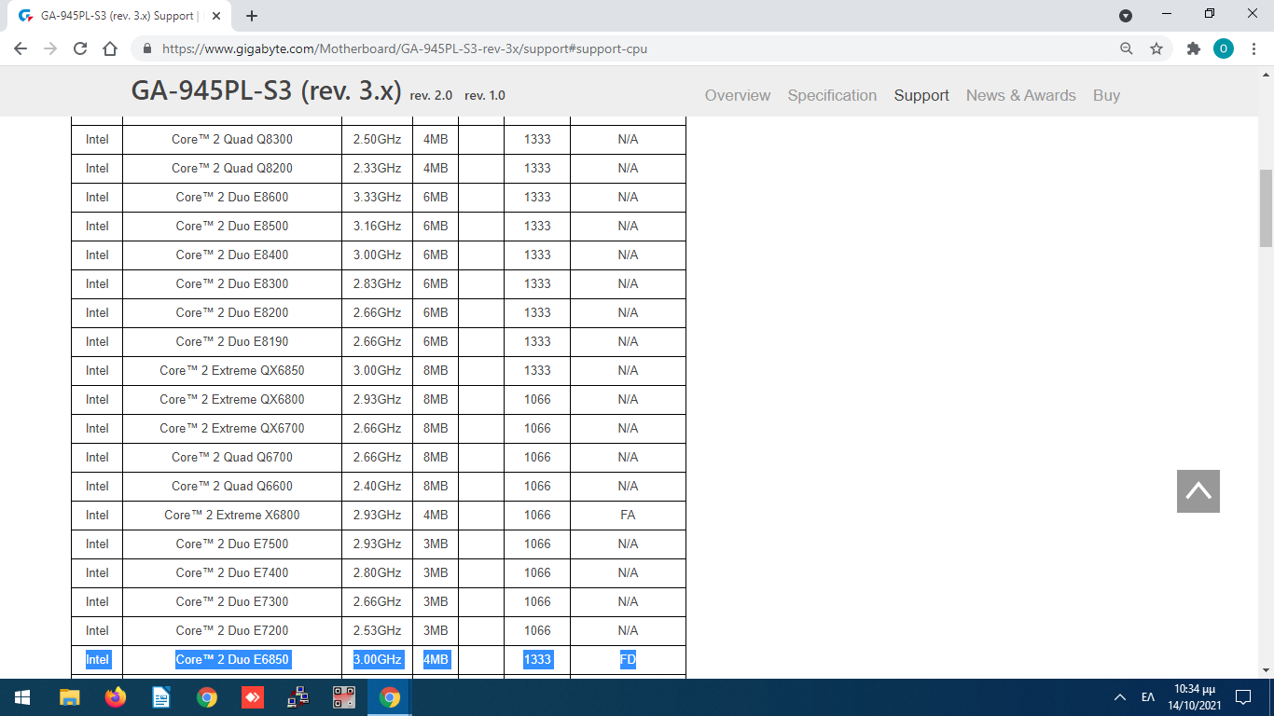Open the Support section
The image size is (1274, 716).
[921, 95]
